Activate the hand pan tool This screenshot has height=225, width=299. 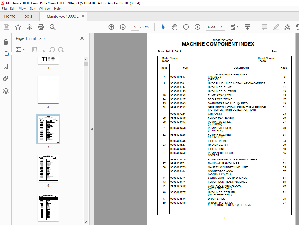tap(175, 27)
